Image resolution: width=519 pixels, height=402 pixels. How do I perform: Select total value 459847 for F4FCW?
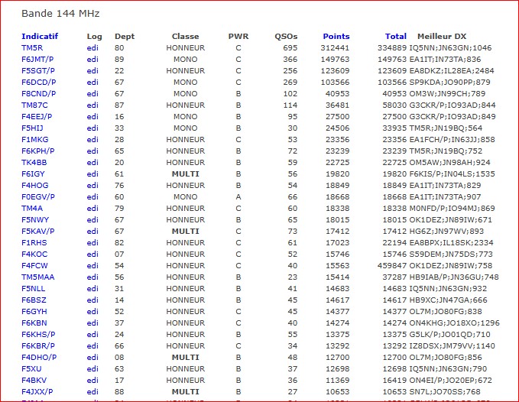392,266
